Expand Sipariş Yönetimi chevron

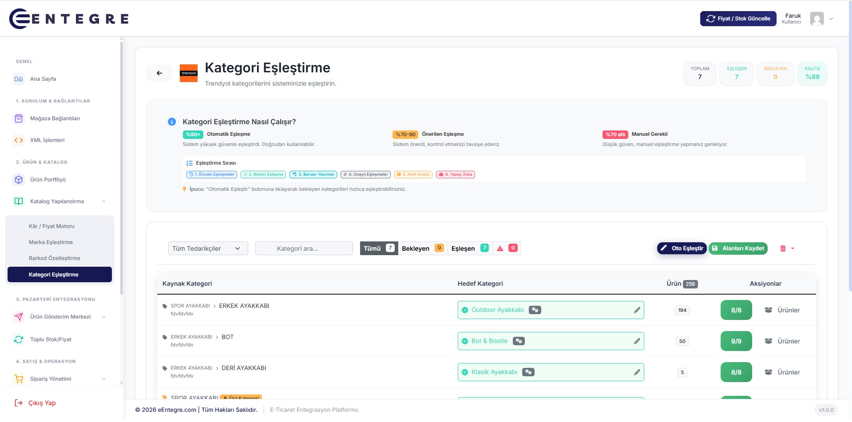coord(104,379)
